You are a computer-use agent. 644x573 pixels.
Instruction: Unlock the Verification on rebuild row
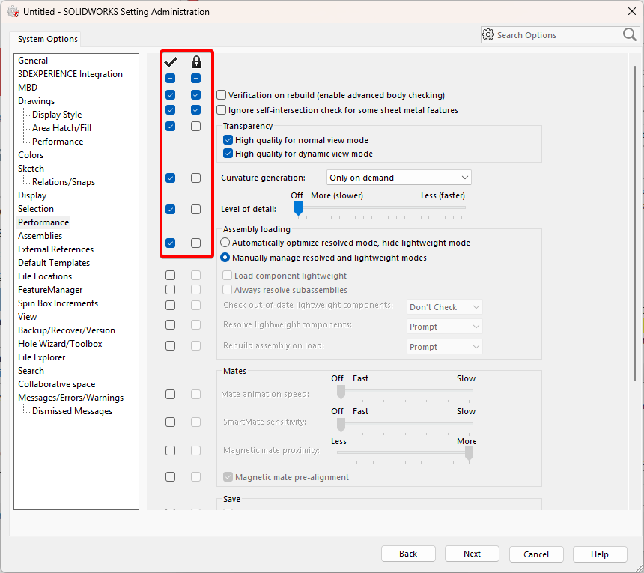(x=196, y=95)
